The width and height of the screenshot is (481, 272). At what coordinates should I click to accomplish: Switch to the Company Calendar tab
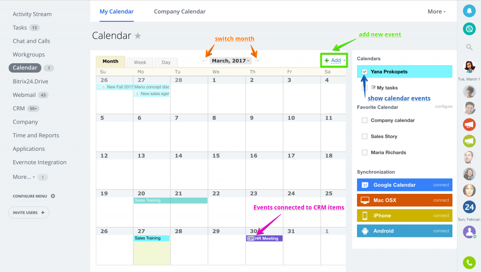(x=179, y=12)
